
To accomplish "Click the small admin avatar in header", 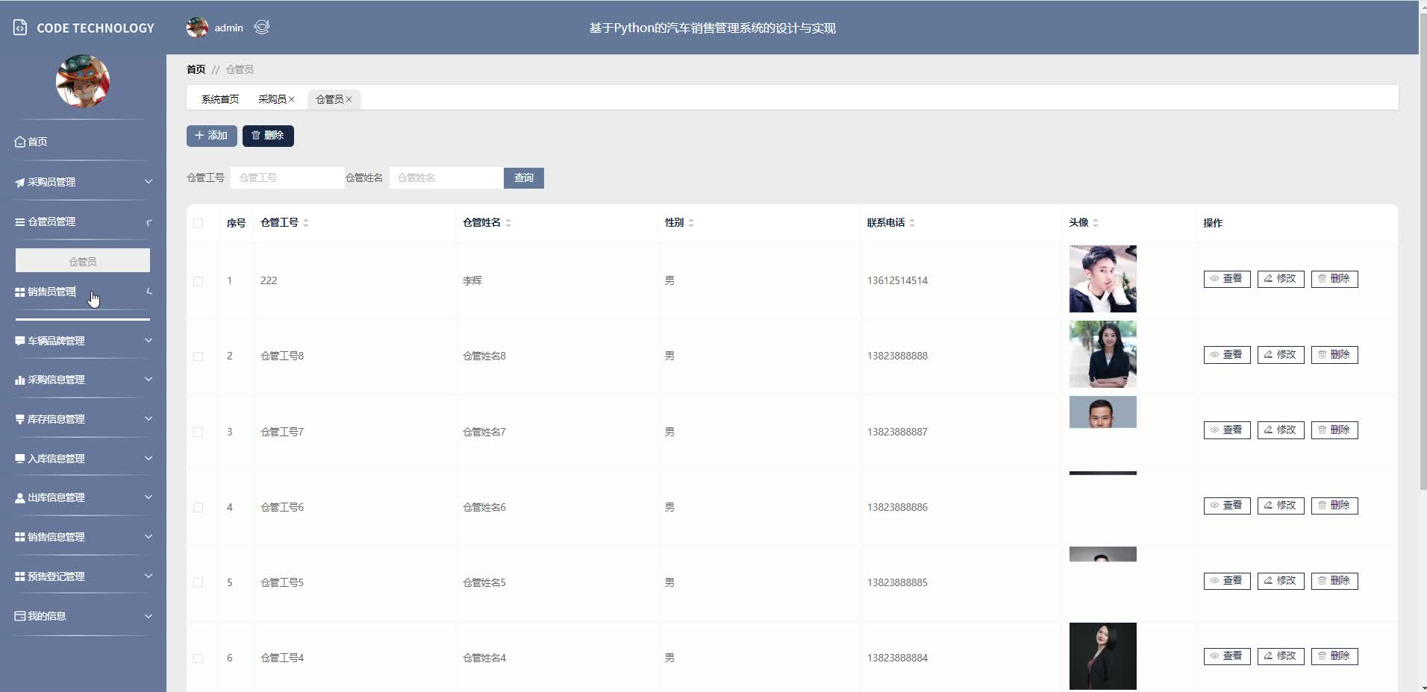I will click(x=197, y=28).
